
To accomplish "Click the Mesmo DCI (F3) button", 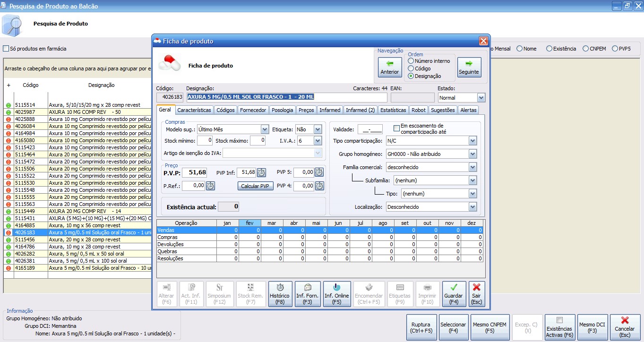I will [592, 327].
